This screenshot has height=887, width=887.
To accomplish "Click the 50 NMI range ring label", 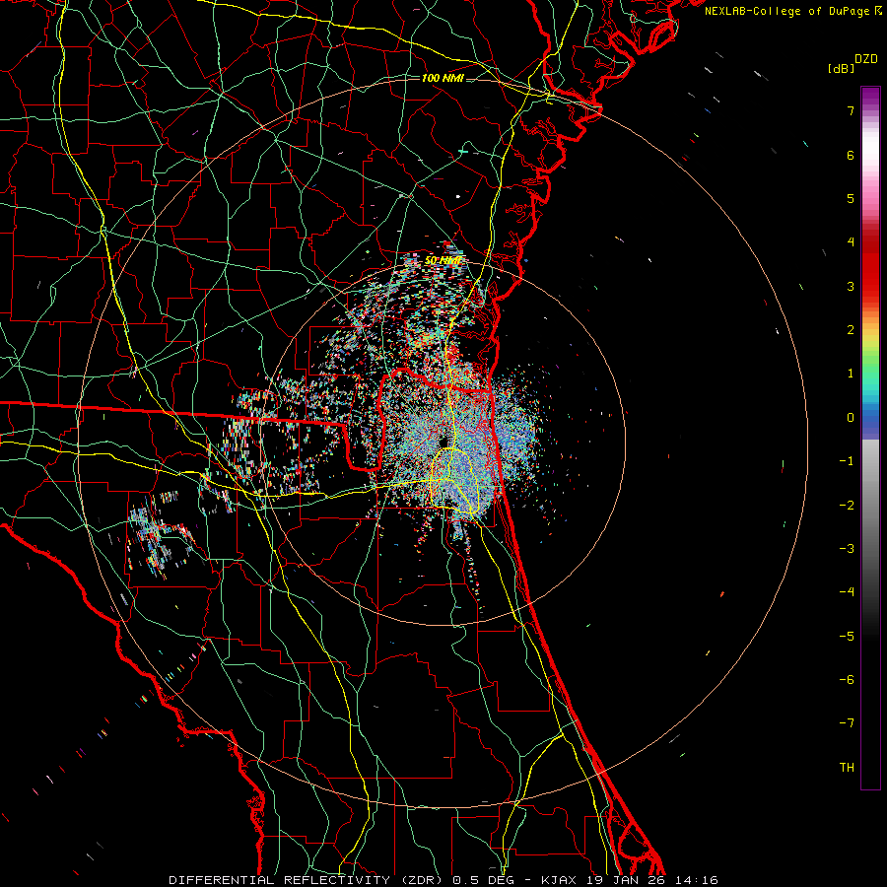I will pos(443,261).
